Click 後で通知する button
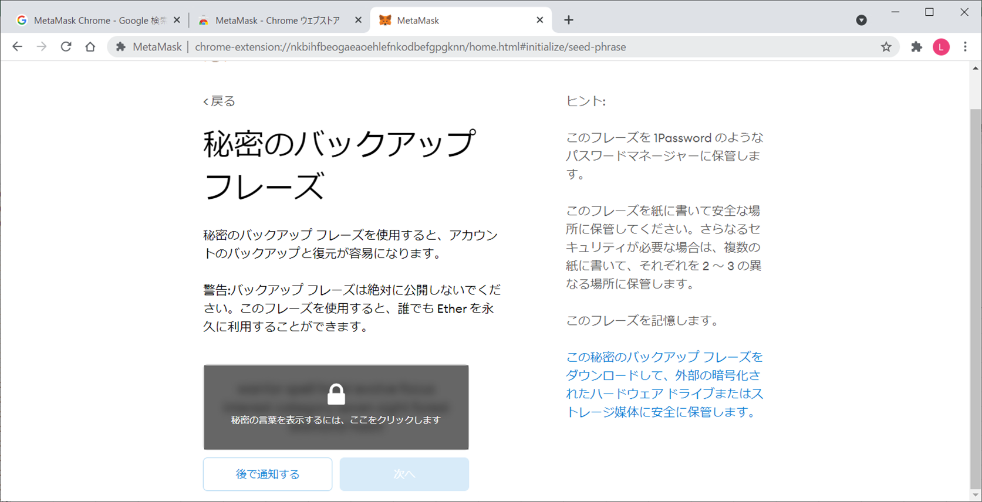The image size is (982, 502). click(268, 474)
